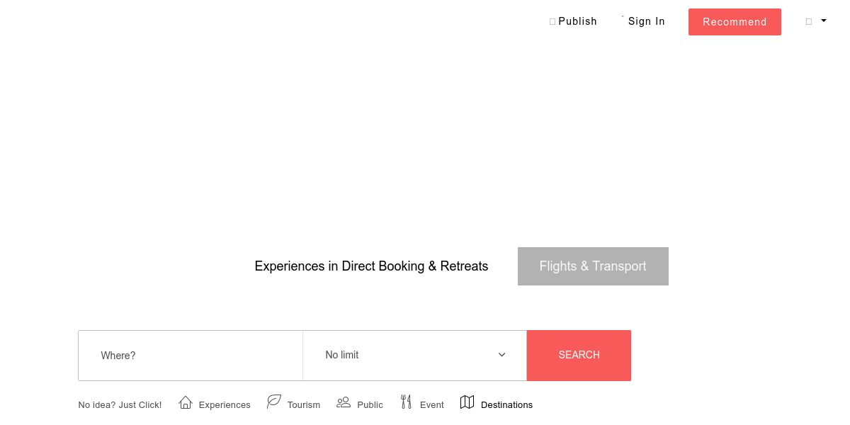
Task: Open the Destinations quick link
Action: pos(506,405)
